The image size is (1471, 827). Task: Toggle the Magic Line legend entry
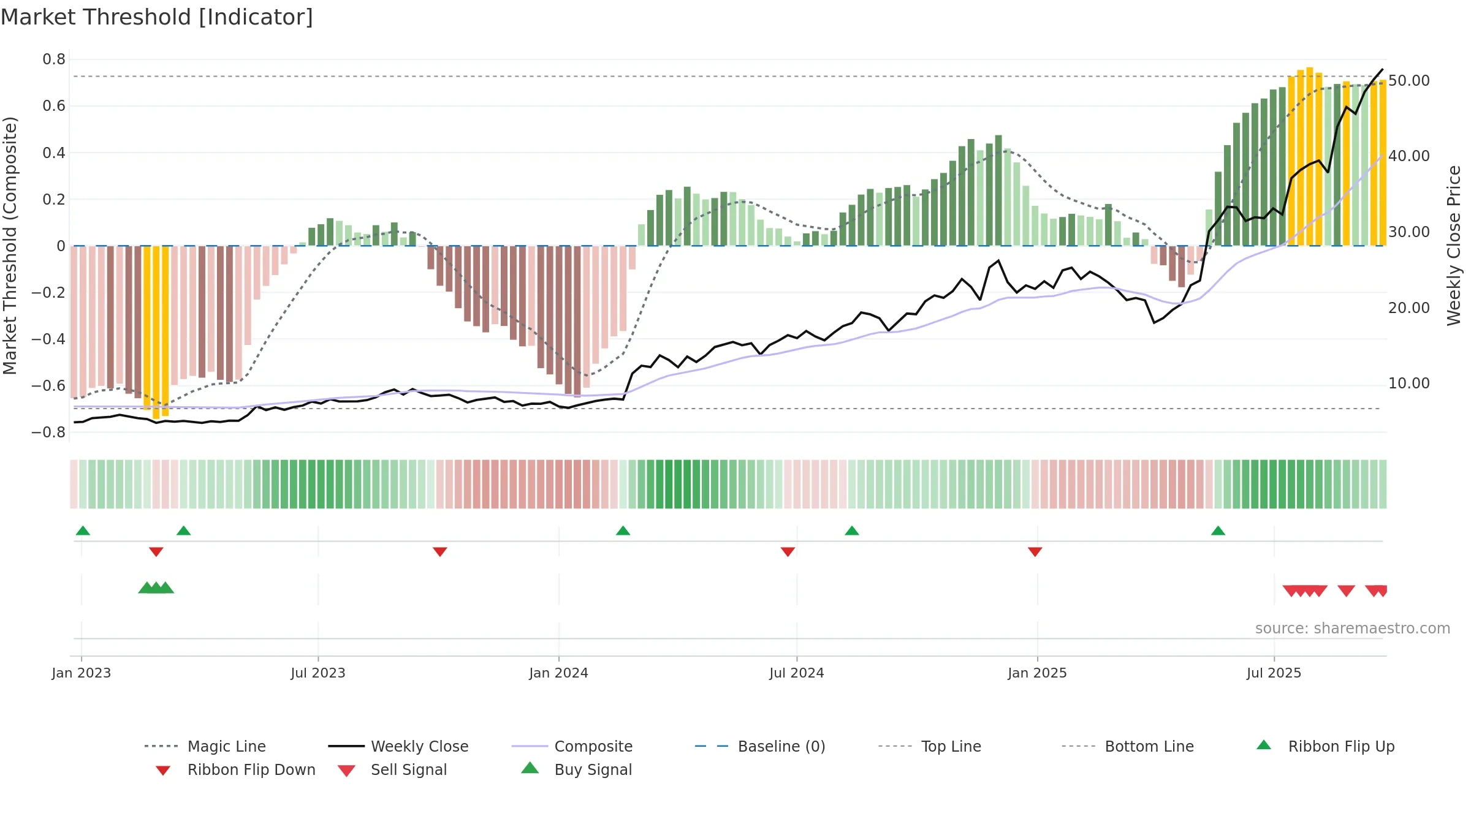point(205,746)
